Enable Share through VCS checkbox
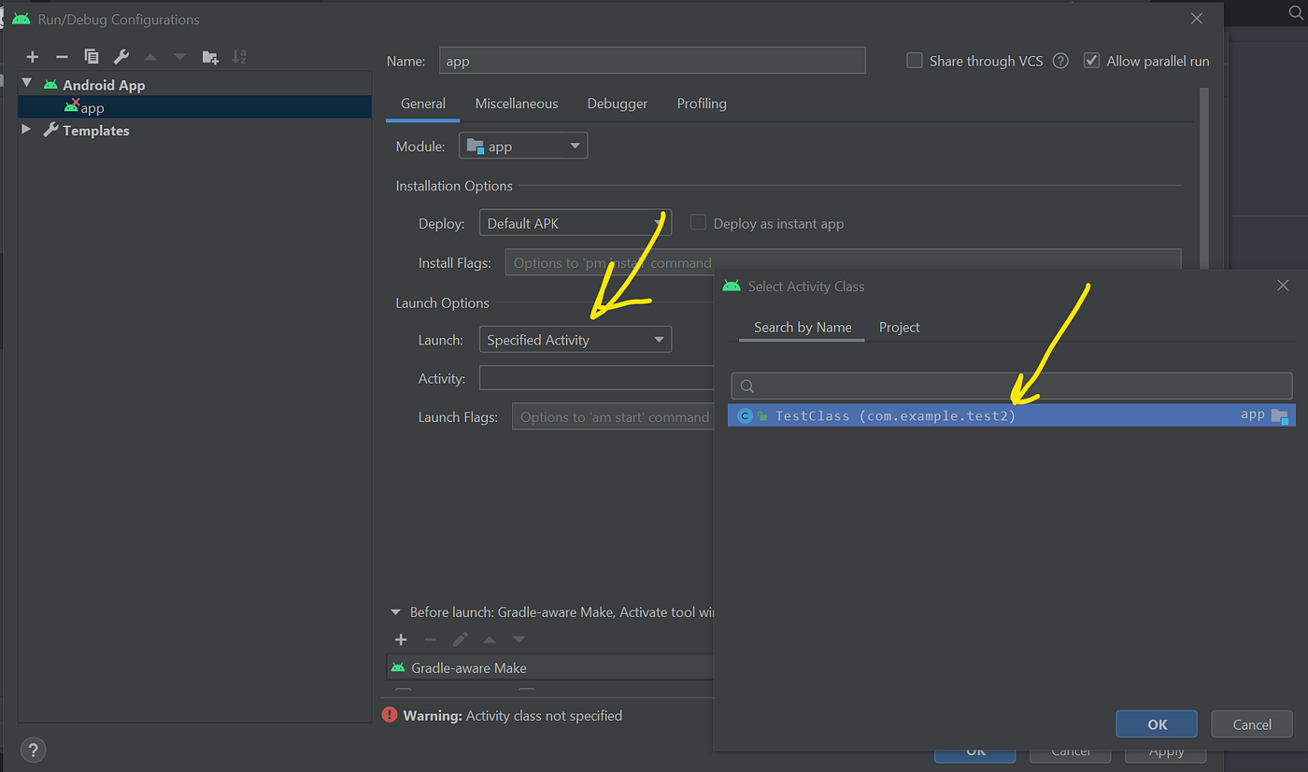1308x772 pixels. tap(915, 61)
